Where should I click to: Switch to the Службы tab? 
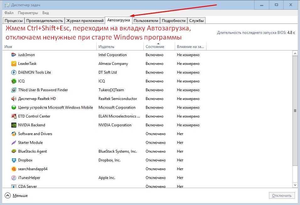click(196, 21)
